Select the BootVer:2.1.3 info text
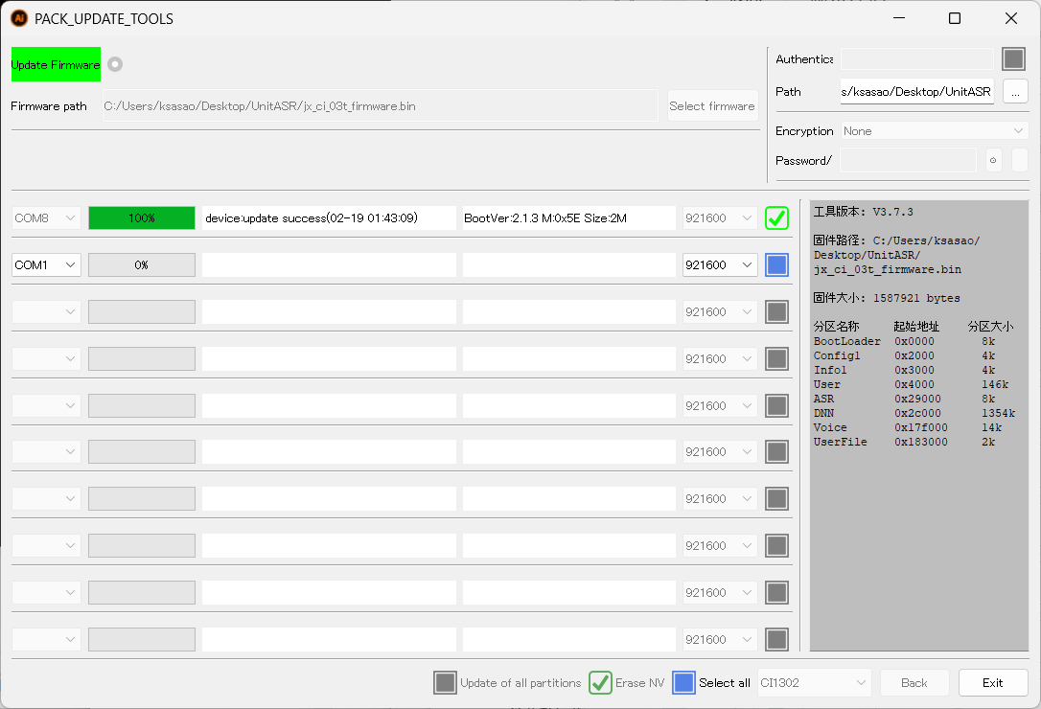Screen dimensions: 1041x709 click(x=545, y=217)
